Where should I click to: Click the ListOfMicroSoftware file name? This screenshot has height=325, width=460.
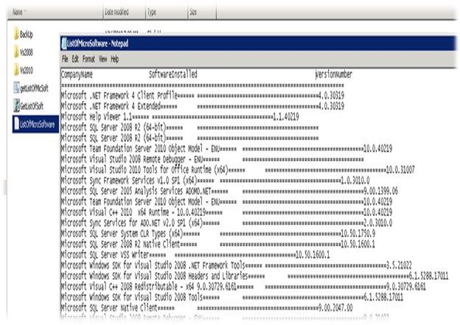coord(38,124)
